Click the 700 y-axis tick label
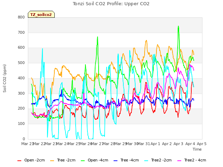This screenshot has width=223, height=167. 21,32
